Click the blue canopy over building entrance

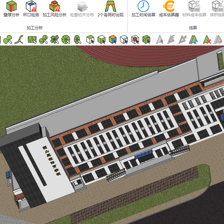click(143, 154)
